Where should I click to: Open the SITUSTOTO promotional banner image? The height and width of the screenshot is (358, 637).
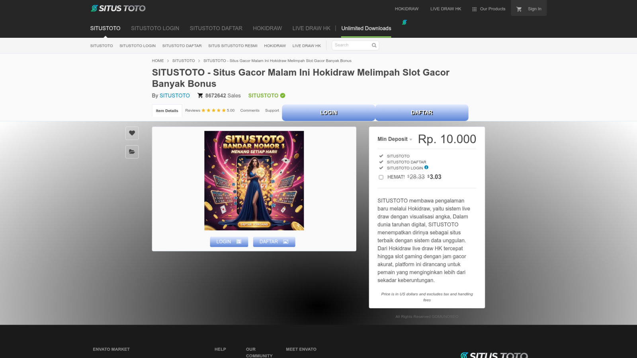(254, 181)
